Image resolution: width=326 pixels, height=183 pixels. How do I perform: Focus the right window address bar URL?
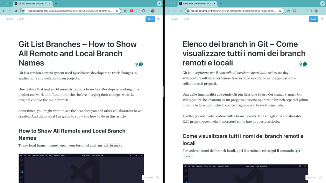tap(233, 11)
